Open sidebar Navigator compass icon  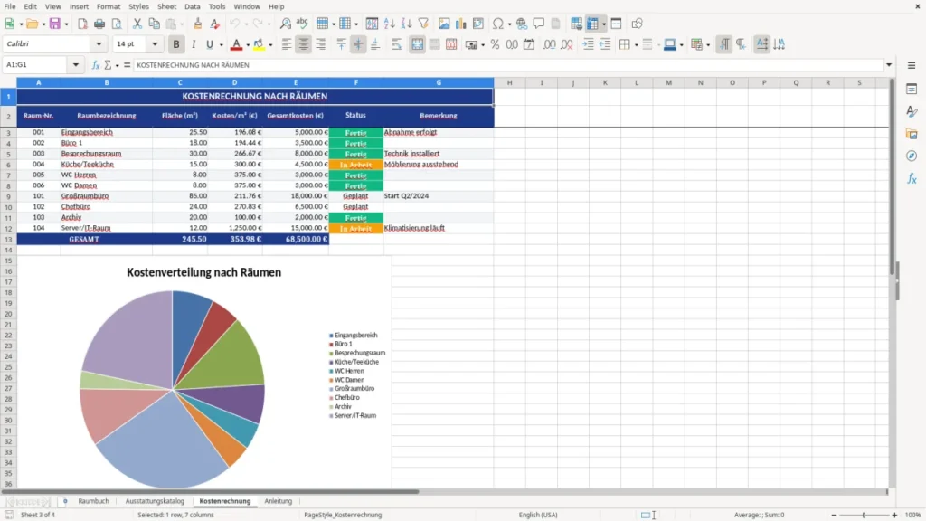[912, 156]
